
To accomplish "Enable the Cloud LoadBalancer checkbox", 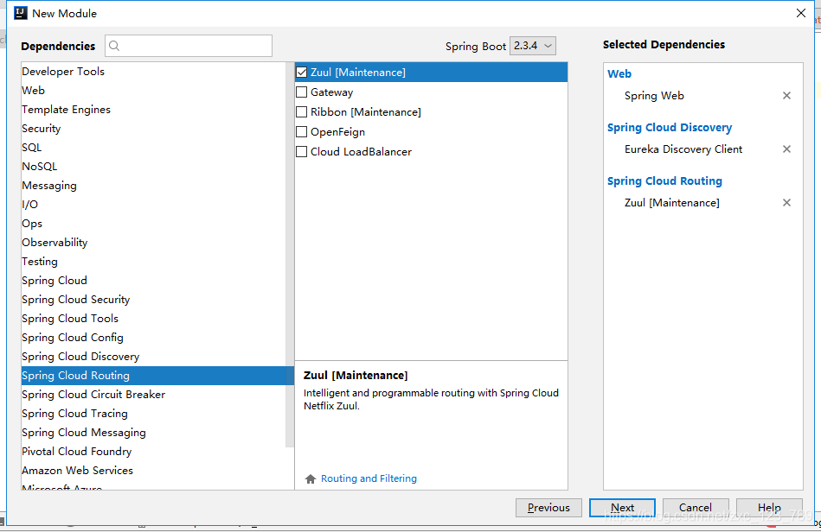I will [302, 151].
